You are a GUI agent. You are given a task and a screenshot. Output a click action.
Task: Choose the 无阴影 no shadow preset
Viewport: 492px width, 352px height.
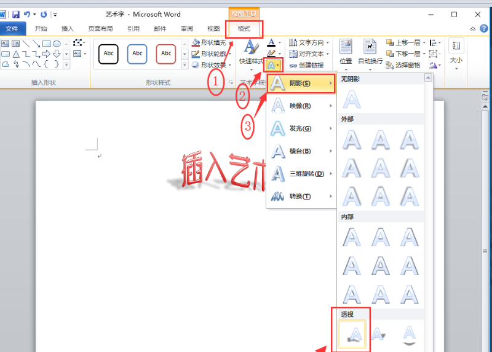click(x=352, y=100)
